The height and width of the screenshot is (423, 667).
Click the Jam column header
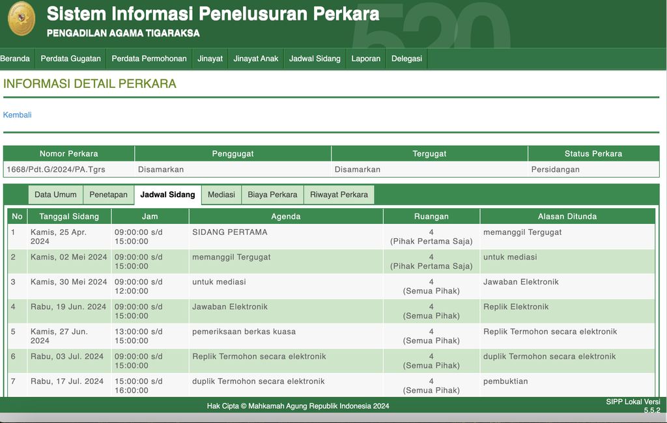pos(150,217)
